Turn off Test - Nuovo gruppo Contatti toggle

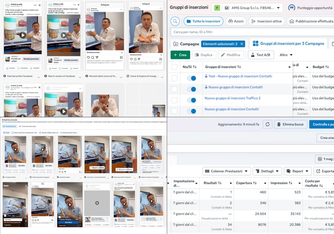(191, 78)
